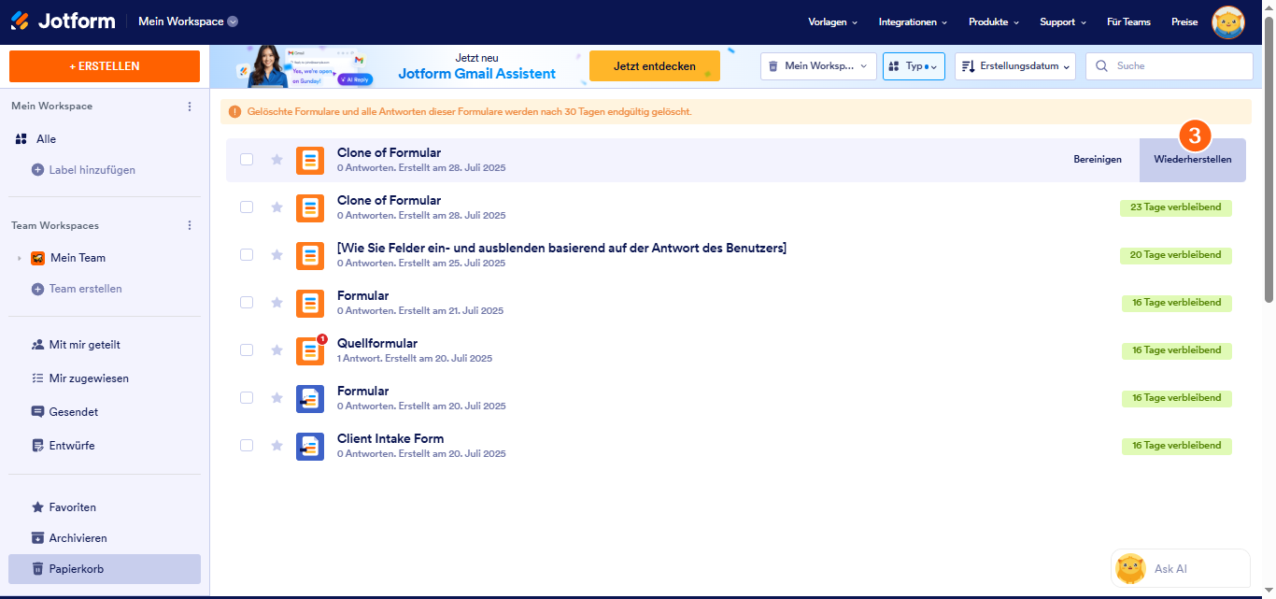Open the Mein Worksp... filter dropdown

pos(819,66)
